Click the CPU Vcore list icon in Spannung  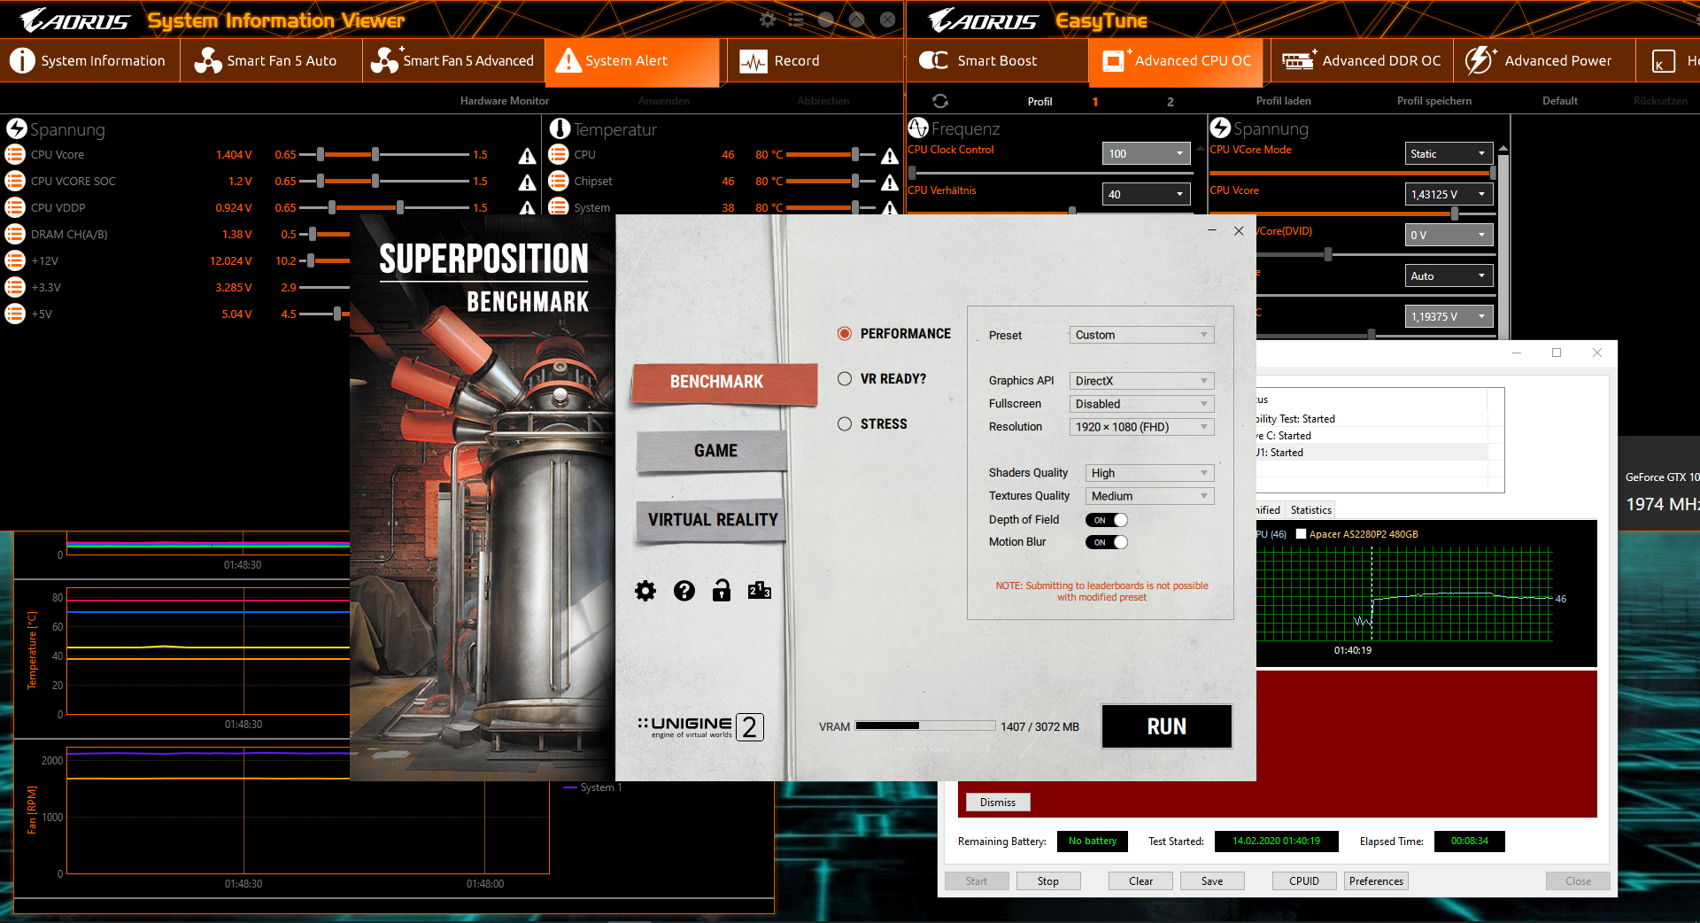(15, 154)
